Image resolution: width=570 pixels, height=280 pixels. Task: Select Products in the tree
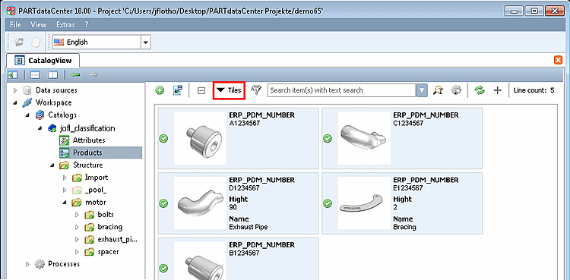(87, 153)
